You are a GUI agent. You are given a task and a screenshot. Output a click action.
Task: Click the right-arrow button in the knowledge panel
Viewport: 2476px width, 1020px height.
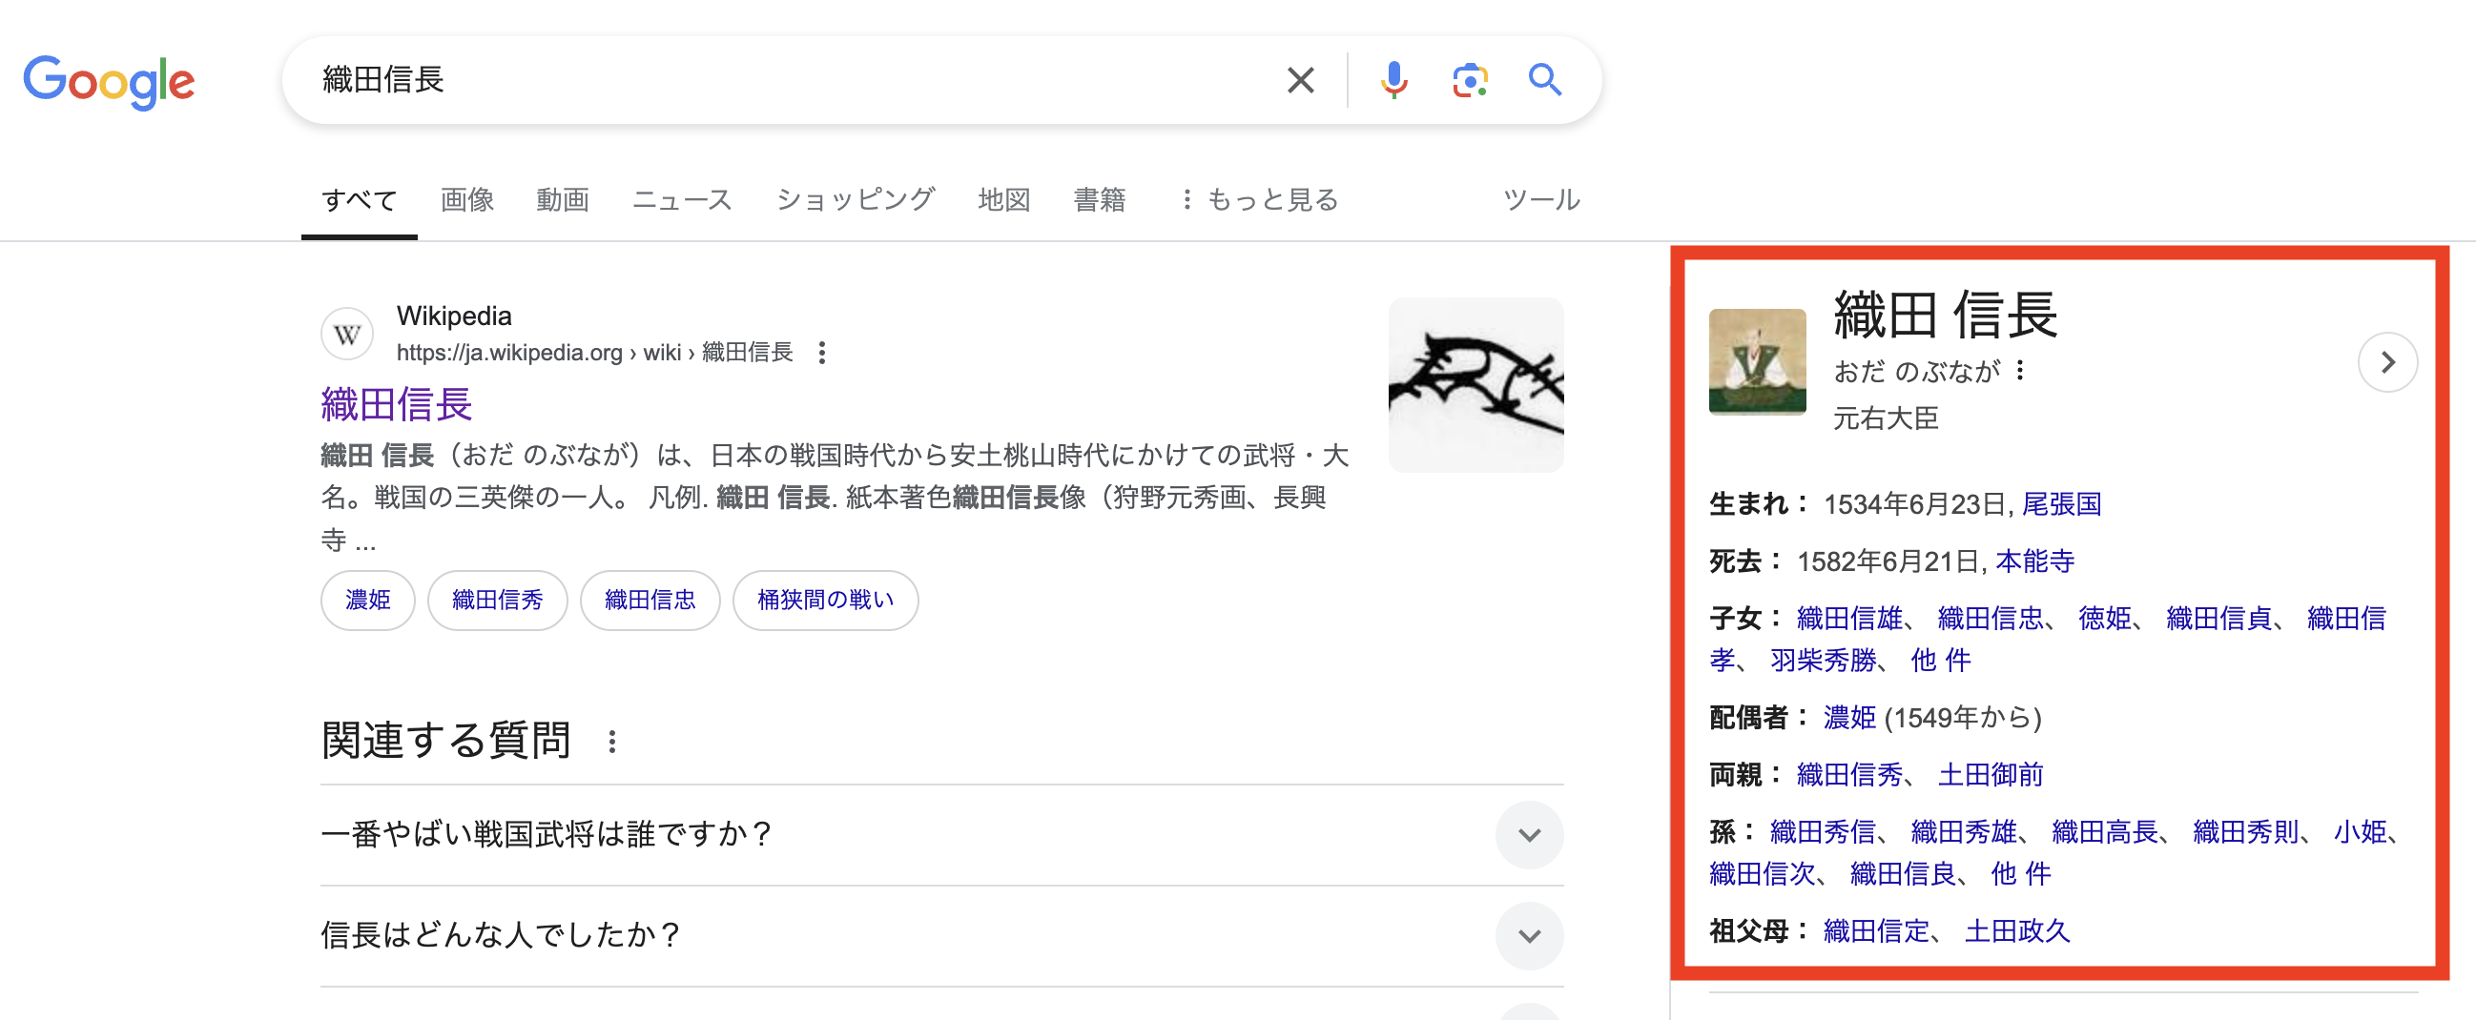[2387, 362]
